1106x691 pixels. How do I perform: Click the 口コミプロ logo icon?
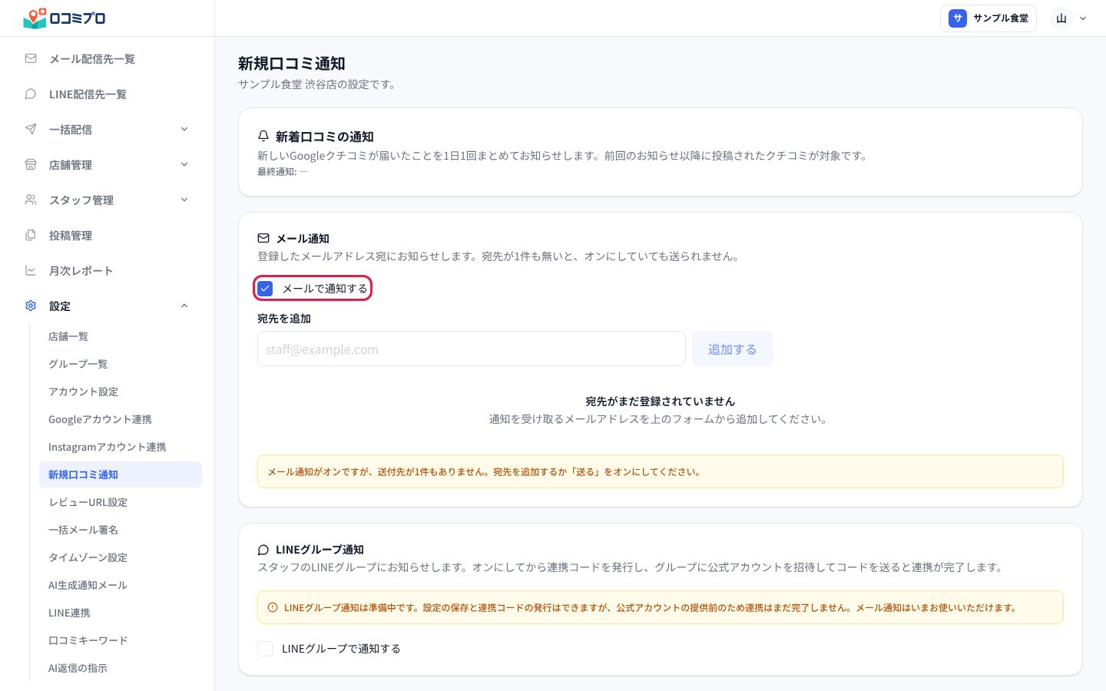pos(35,18)
